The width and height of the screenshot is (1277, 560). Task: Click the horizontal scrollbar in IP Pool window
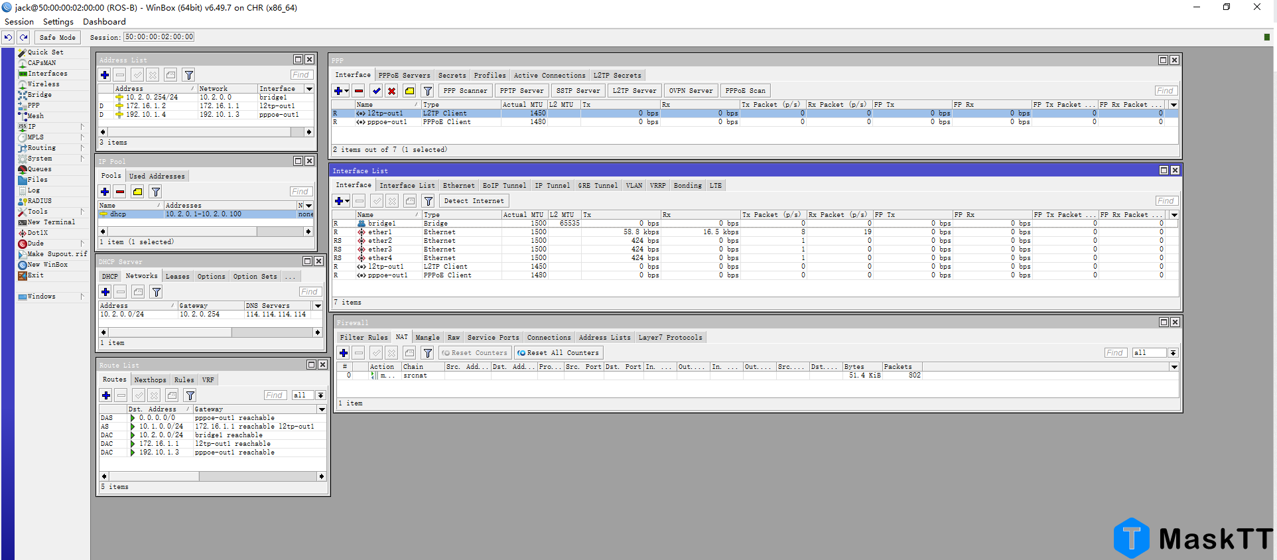(206, 232)
